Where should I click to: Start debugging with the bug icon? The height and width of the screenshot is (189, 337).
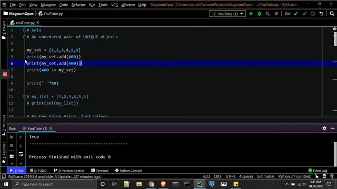click(260, 14)
